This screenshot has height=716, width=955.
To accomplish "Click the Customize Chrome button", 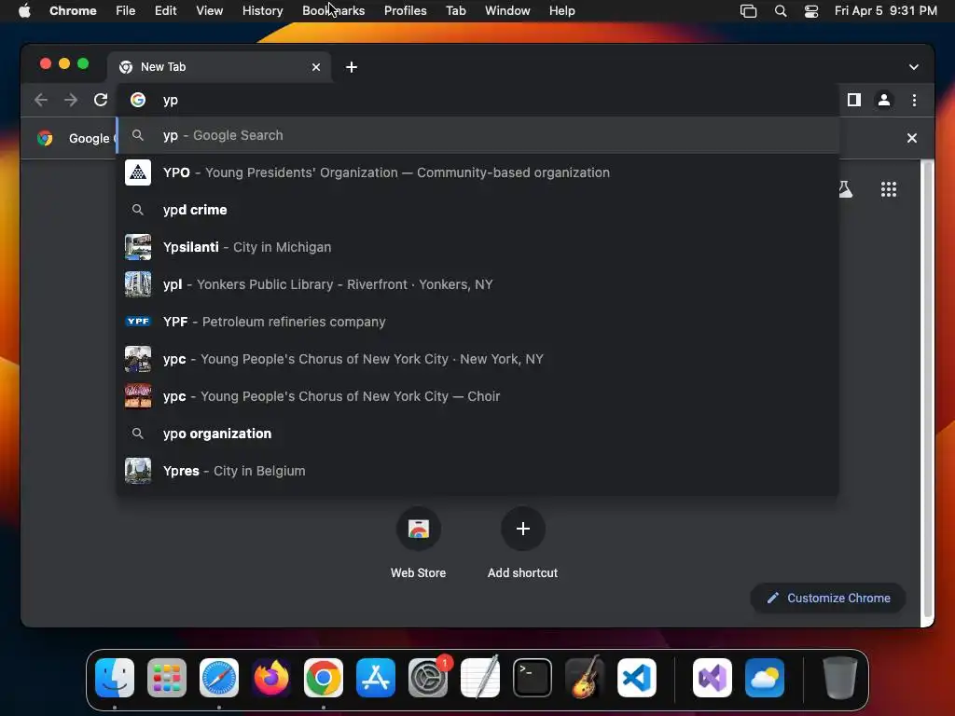I will click(x=828, y=598).
